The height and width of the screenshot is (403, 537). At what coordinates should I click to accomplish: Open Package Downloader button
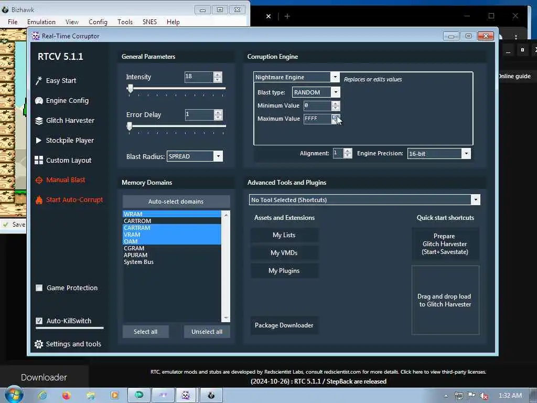tap(284, 325)
